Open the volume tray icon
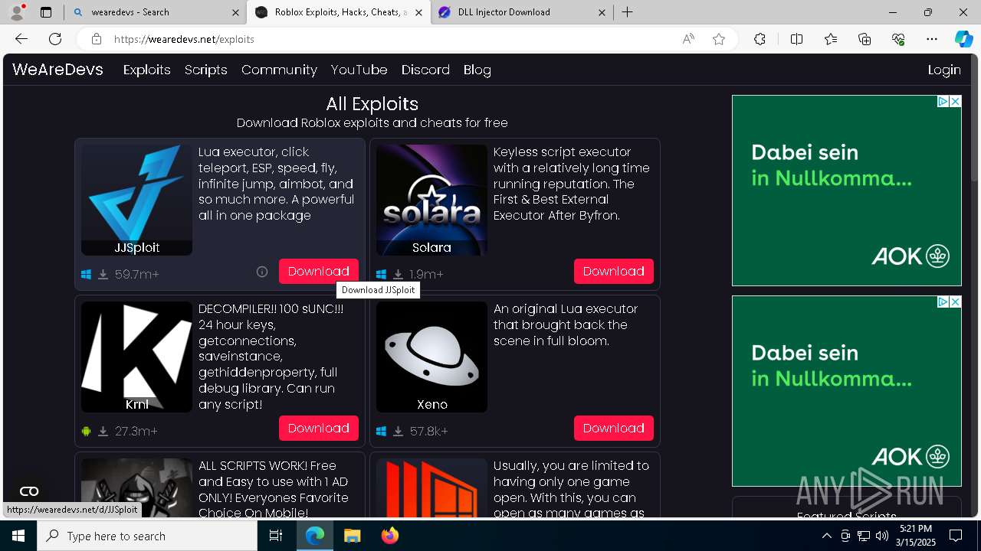 [881, 536]
